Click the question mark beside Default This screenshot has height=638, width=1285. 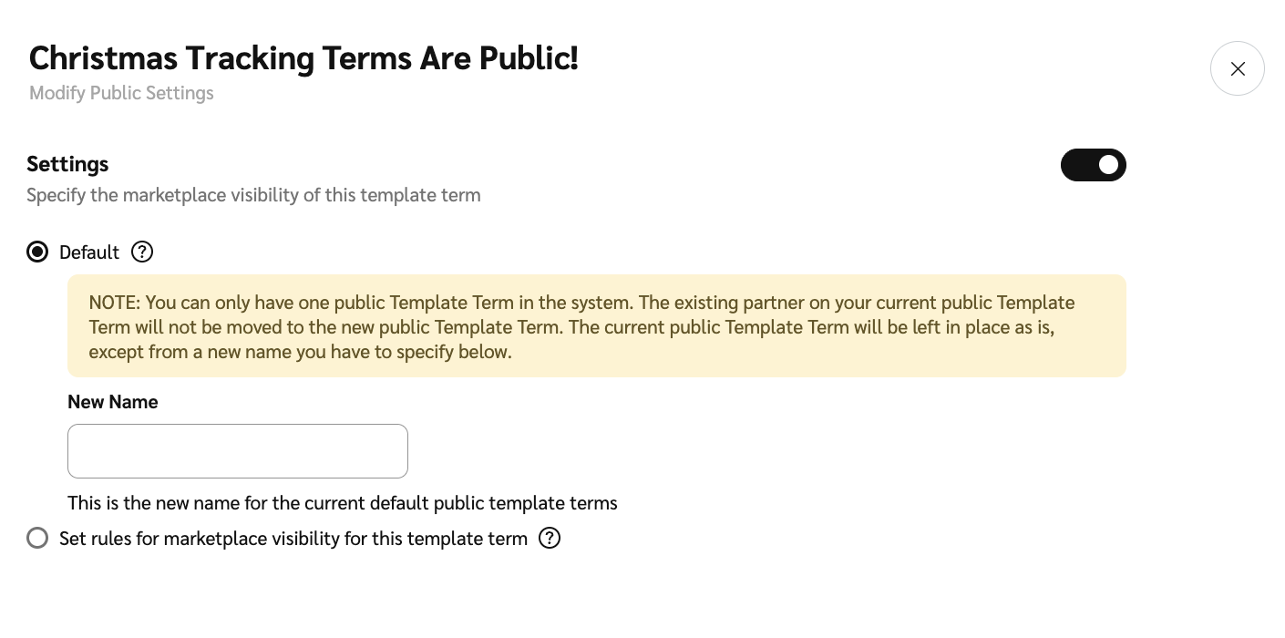[x=142, y=252]
